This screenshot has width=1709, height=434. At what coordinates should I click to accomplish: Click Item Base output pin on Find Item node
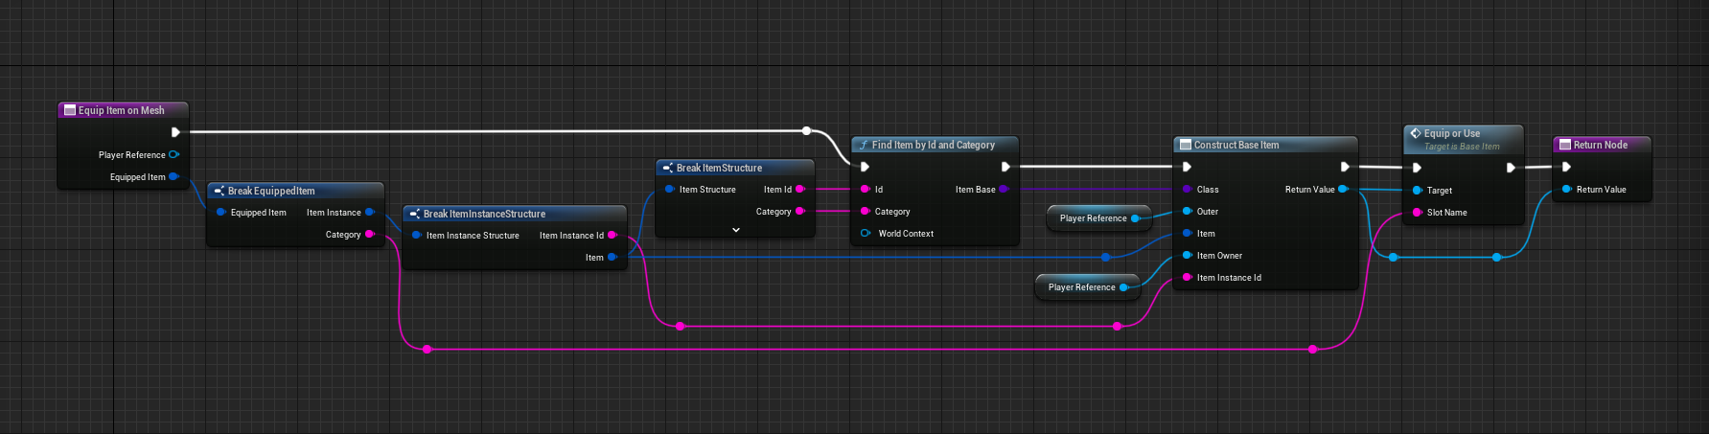(x=1003, y=190)
